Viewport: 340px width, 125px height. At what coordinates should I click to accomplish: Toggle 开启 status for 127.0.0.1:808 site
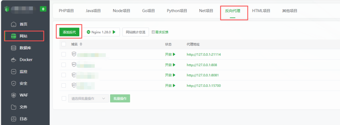pos(170,65)
